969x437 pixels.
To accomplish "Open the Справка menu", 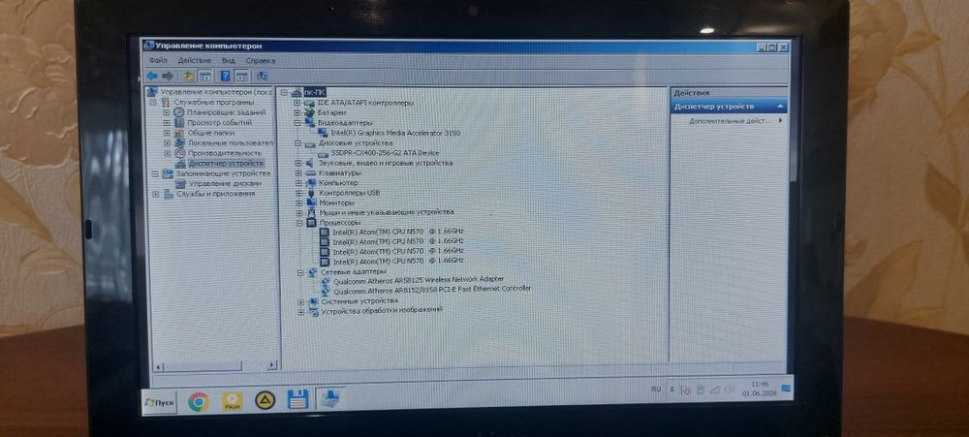I will [260, 61].
